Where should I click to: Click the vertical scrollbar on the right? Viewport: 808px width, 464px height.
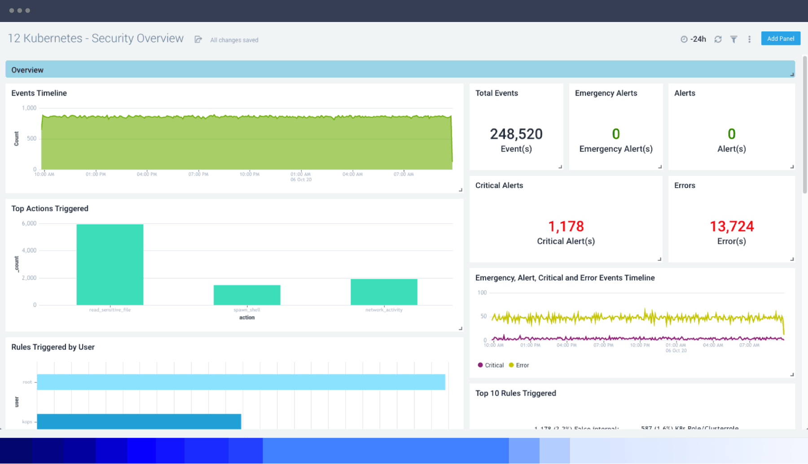click(804, 126)
